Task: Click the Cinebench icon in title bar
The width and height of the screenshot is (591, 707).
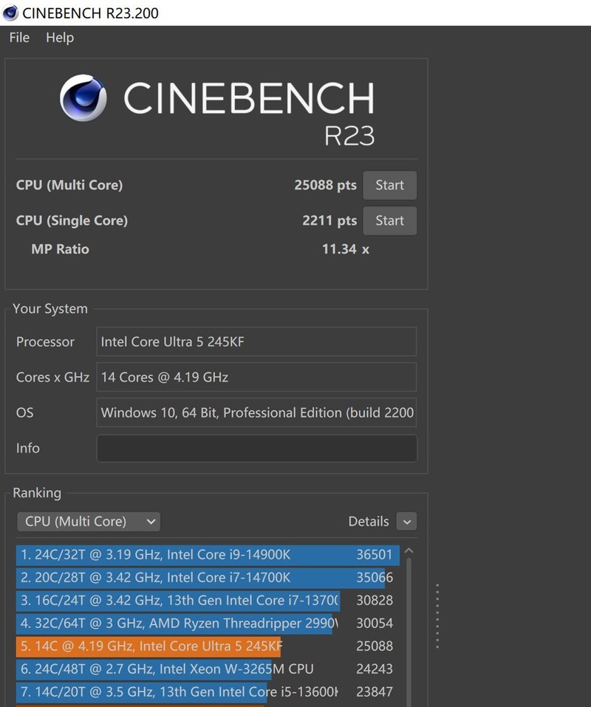Action: point(10,13)
